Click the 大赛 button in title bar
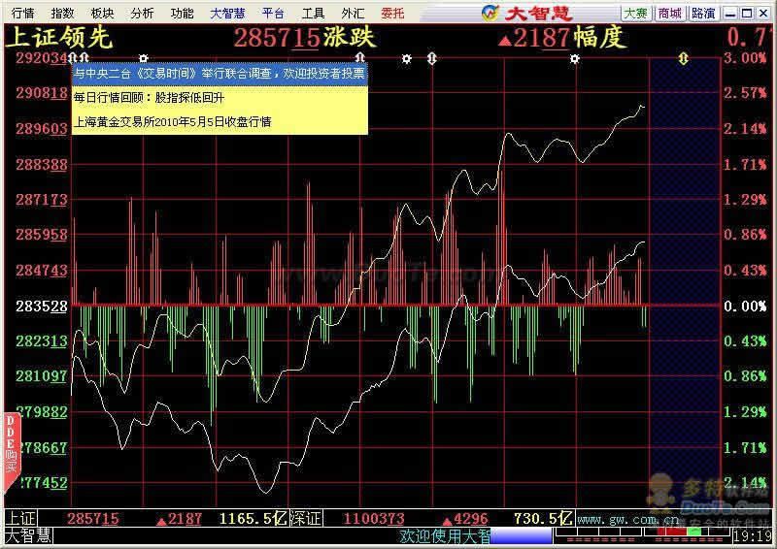This screenshot has width=777, height=549. tap(636, 13)
